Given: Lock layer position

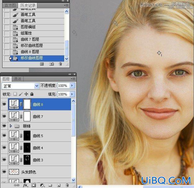Looking at the screenshot, I should tap(26, 94).
